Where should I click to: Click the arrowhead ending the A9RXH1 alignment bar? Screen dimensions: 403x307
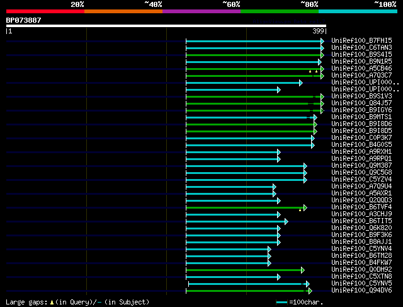(x=279, y=153)
